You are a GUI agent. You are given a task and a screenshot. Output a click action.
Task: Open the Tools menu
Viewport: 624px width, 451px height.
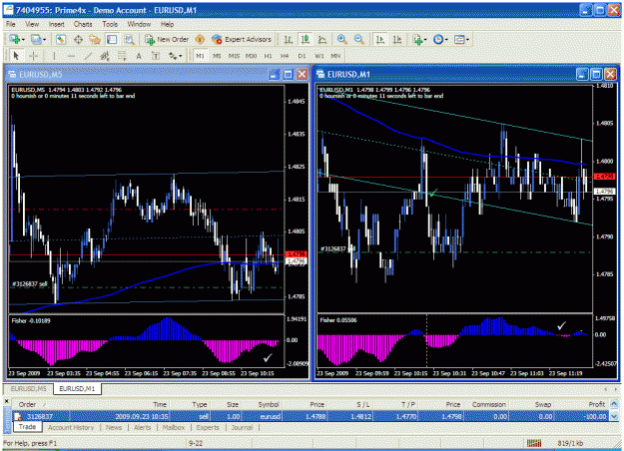110,24
